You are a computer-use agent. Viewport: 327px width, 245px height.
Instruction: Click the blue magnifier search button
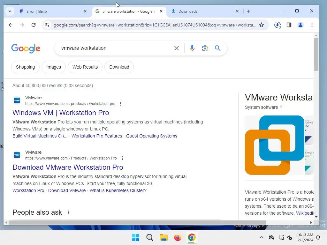[x=217, y=48]
